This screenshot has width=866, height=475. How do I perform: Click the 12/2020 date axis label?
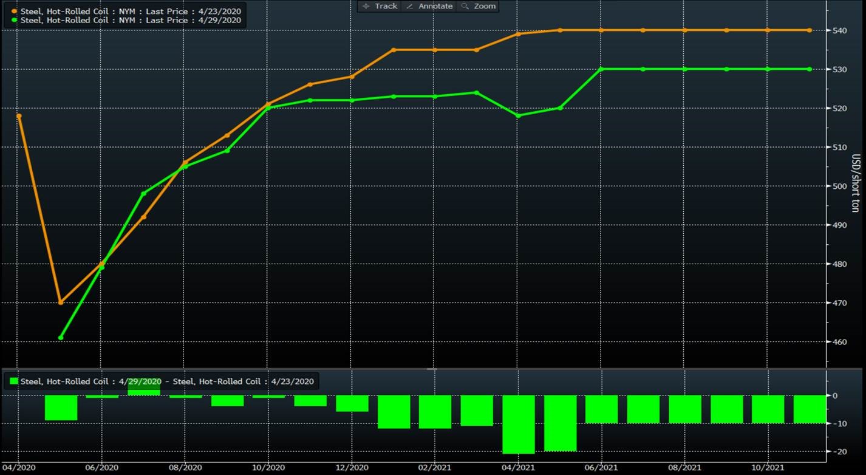click(x=352, y=467)
